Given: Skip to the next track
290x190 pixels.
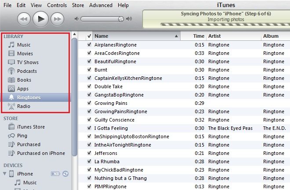Looking at the screenshot, I should pos(57,19).
